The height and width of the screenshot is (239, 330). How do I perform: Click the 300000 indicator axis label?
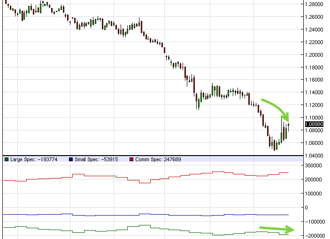(x=314, y=165)
